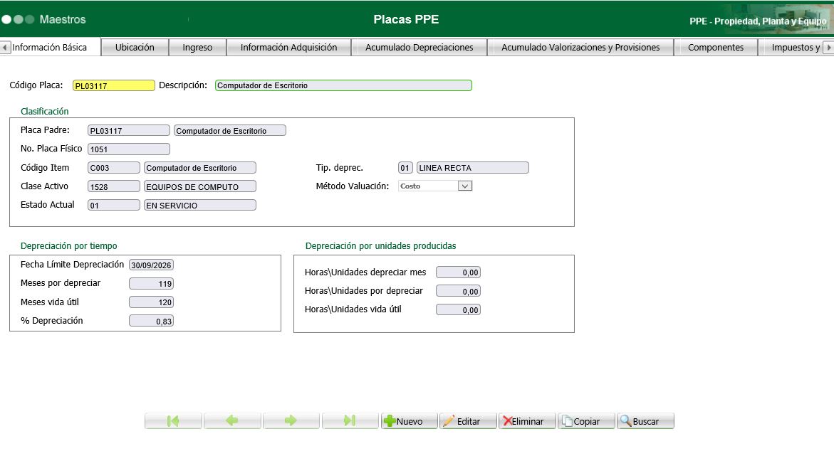This screenshot has height=456, width=834.
Task: Go to the previous record arrow
Action: (x=232, y=421)
